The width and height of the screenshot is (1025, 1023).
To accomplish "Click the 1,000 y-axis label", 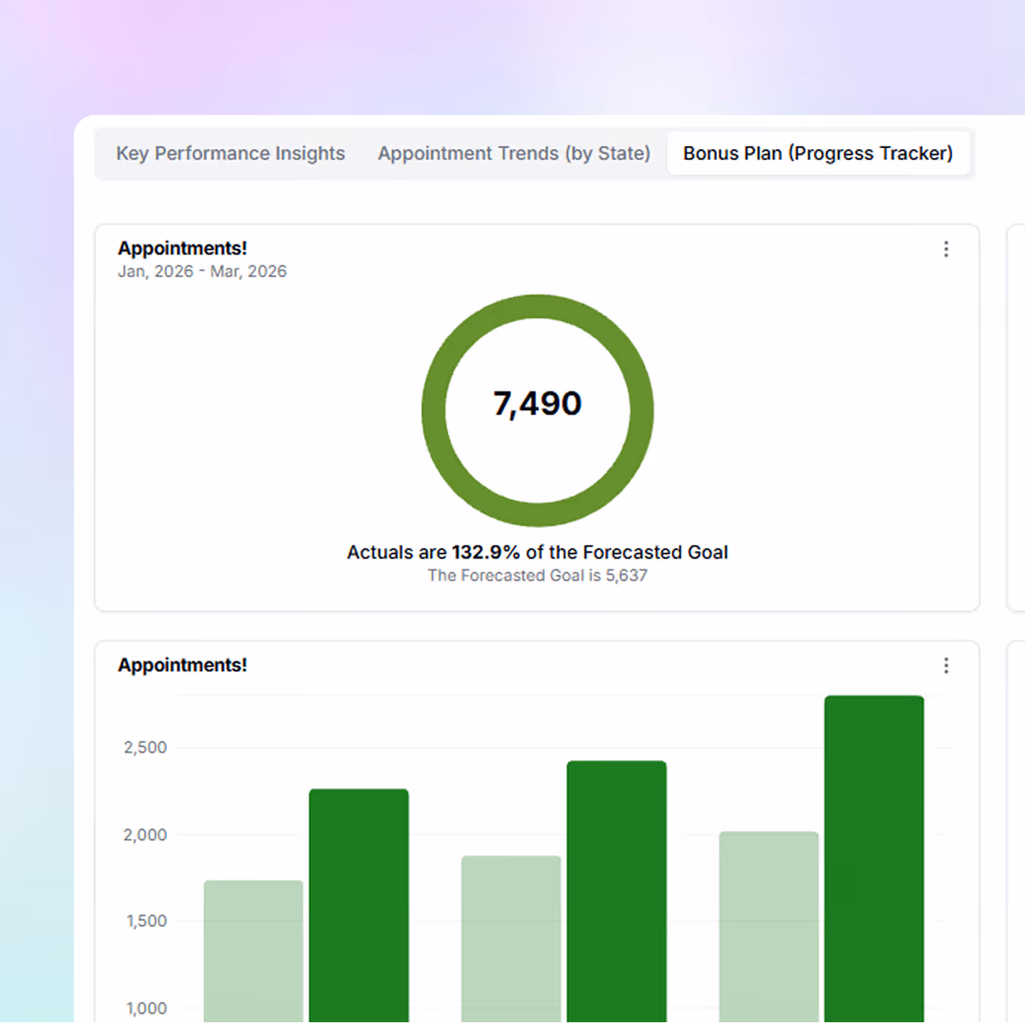I will point(147,1008).
